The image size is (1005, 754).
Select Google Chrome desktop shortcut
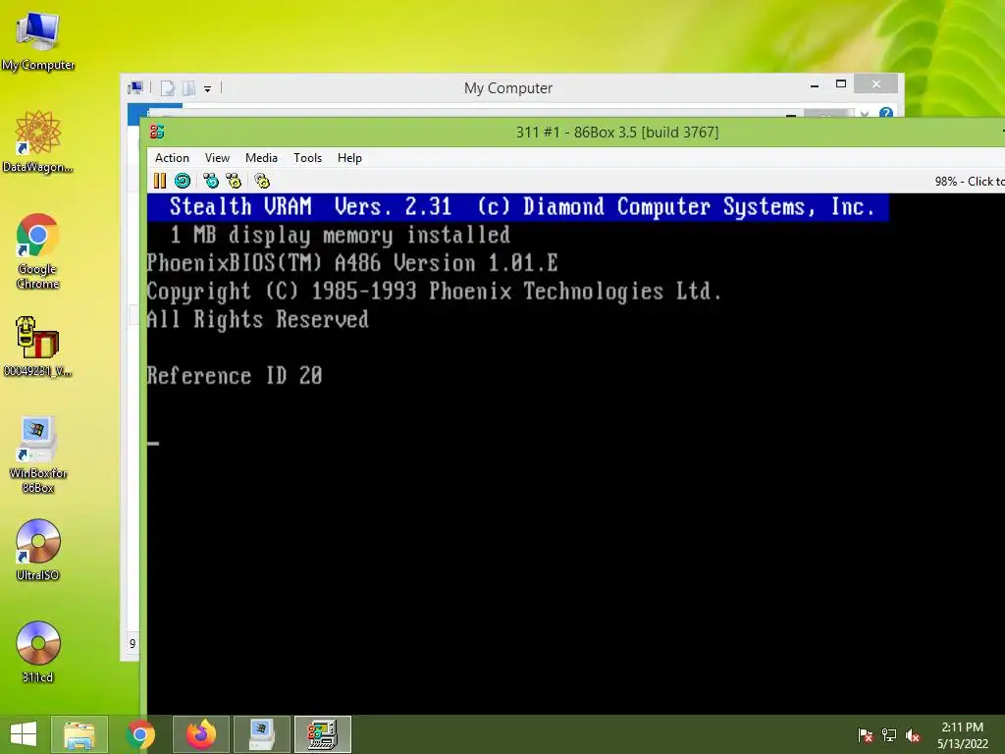(x=38, y=251)
